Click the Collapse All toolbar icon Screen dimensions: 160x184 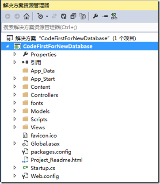pos(73,16)
